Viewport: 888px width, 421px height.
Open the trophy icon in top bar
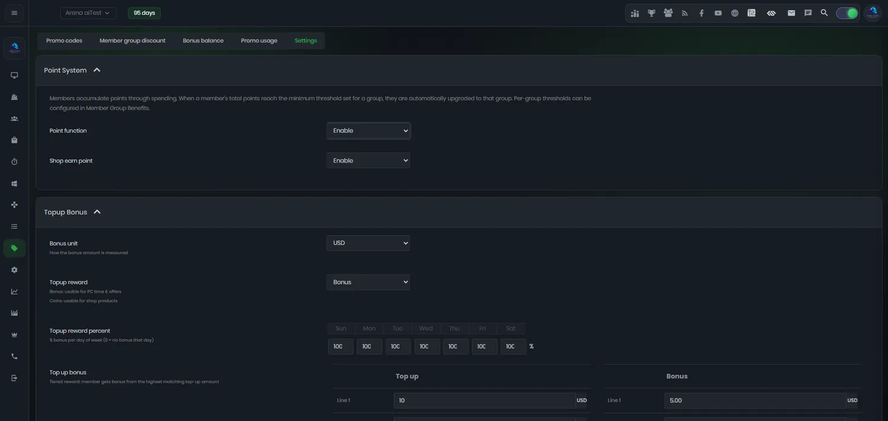(651, 13)
